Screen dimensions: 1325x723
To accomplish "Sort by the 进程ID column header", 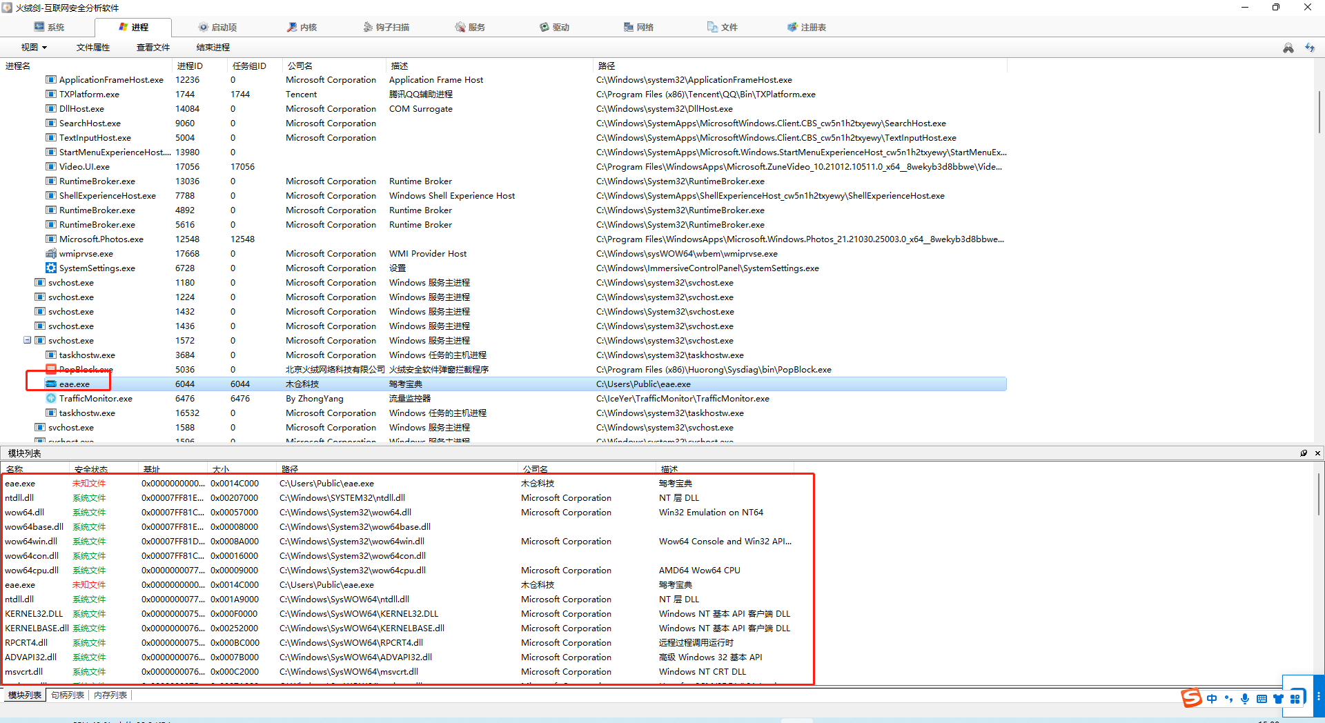I will coord(199,66).
